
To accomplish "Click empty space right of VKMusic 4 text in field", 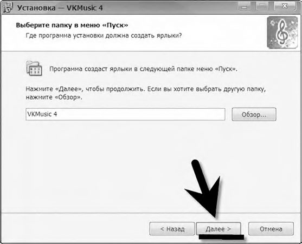I will coord(140,114).
